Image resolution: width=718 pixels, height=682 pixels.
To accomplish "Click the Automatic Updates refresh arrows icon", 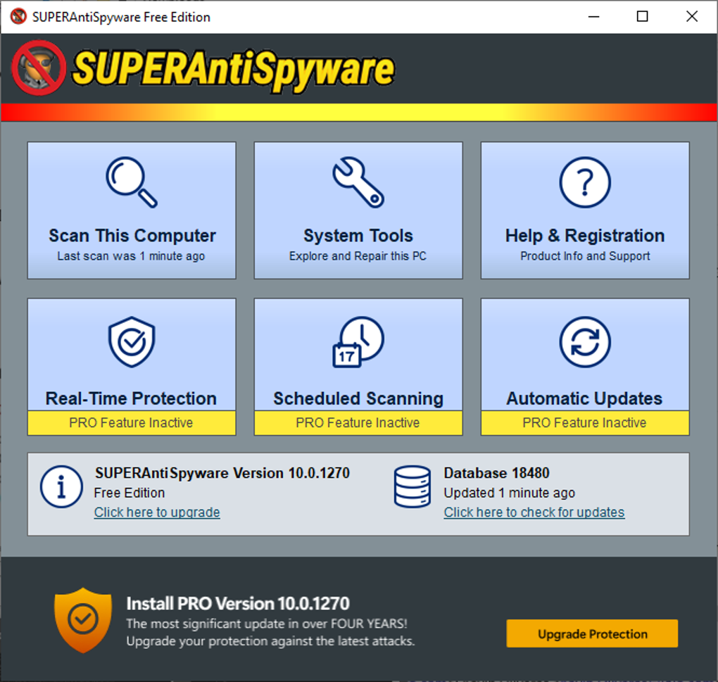I will 584,342.
